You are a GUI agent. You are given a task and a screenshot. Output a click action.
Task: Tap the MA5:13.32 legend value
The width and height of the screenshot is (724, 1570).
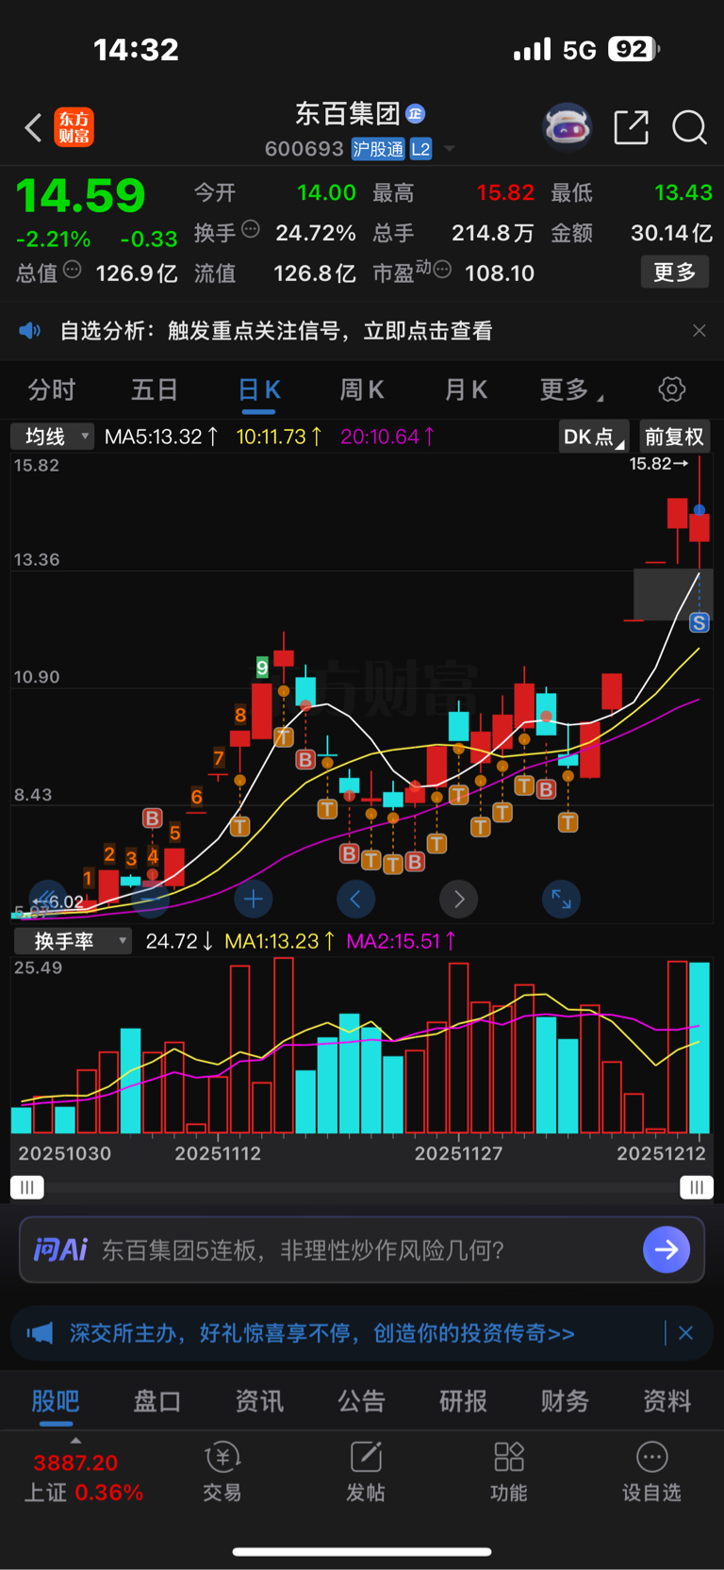[161, 437]
